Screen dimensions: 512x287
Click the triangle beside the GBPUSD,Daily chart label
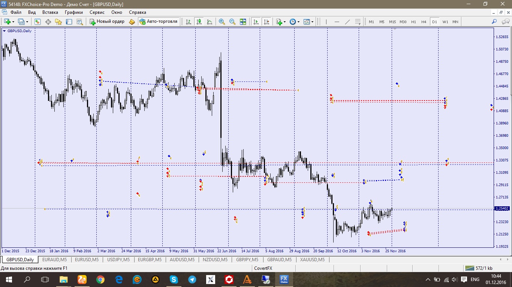pos(4,31)
